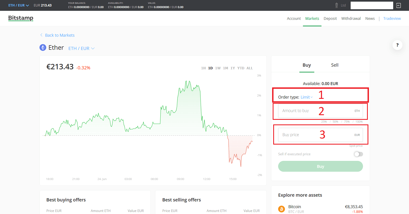This screenshot has height=214, width=409.
Task: Click the Bitcoin asset icon
Action: tap(281, 209)
